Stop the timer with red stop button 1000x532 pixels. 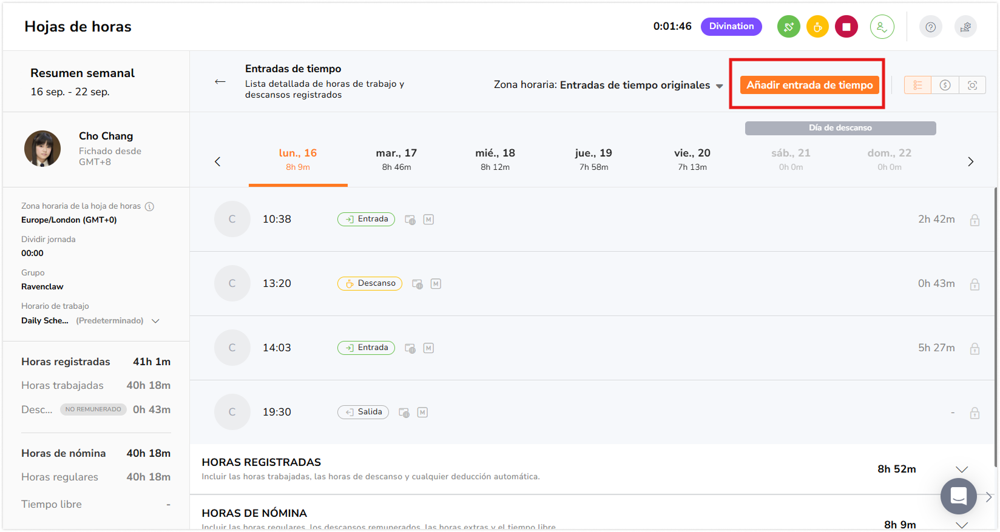(846, 27)
